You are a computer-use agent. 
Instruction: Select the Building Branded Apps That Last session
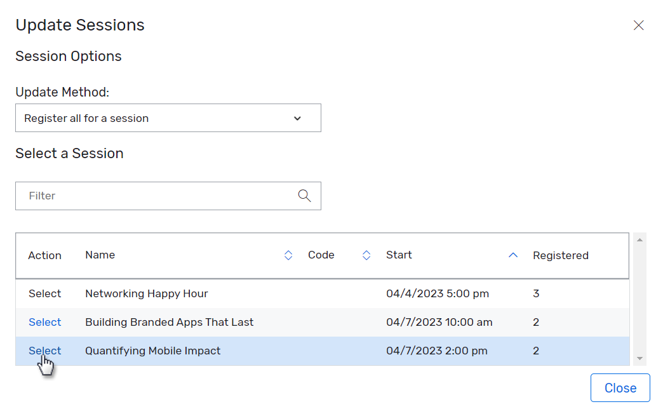(x=44, y=322)
